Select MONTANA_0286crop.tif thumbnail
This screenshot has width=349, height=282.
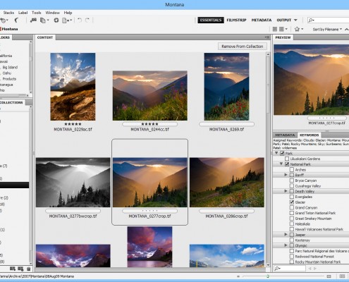tap(227, 183)
